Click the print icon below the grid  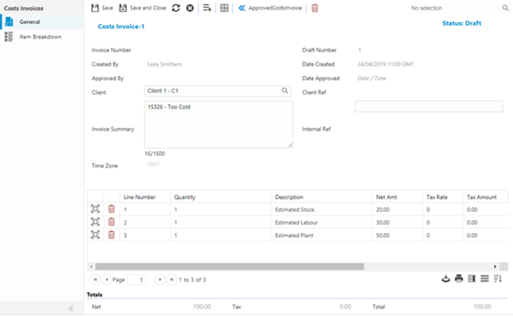[x=458, y=278]
